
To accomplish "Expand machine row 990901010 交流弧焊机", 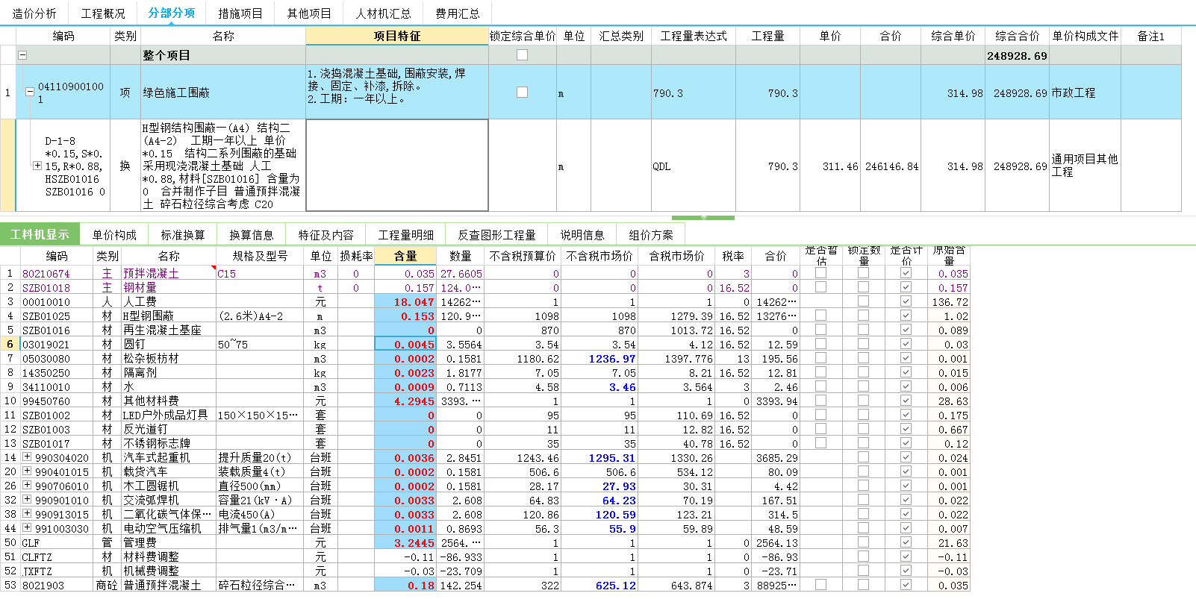I will pyautogui.click(x=27, y=500).
